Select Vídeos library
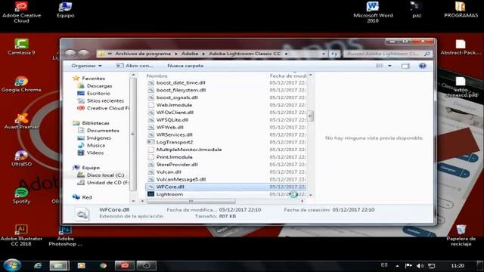This screenshot has height=272, width=484. [95, 153]
